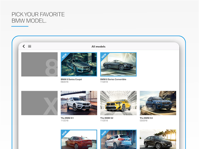This screenshot has height=149, width=199.
Task: Go back using the left arrow icon
Action: (x=24, y=46)
